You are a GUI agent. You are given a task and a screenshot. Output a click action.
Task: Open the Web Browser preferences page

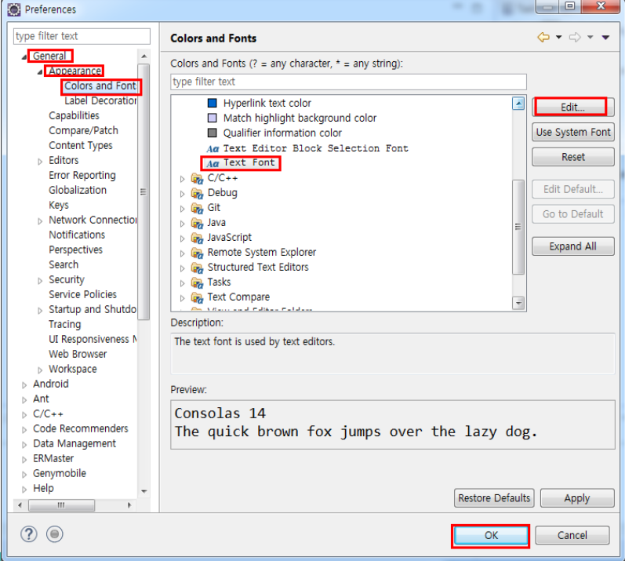pos(78,354)
